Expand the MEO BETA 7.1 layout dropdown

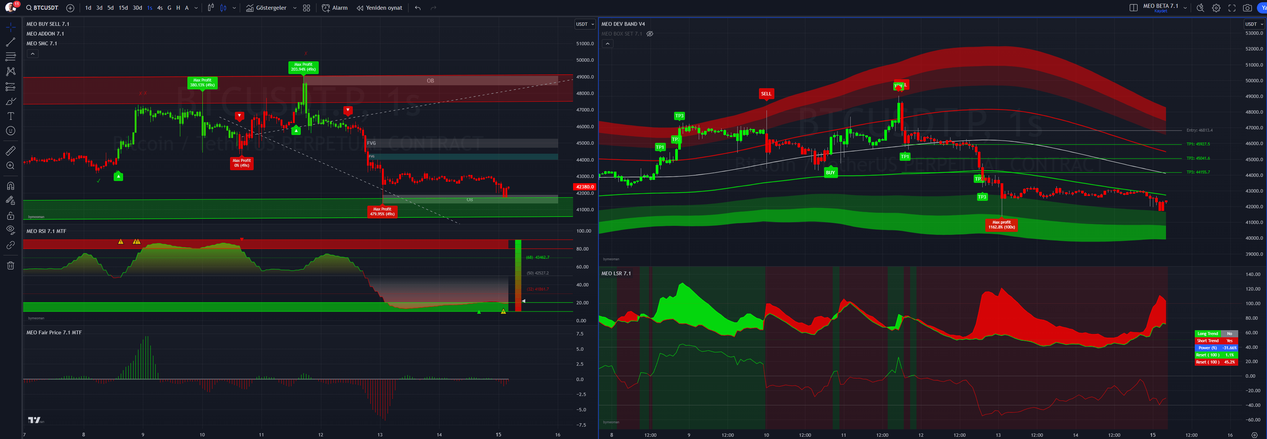pos(1185,8)
